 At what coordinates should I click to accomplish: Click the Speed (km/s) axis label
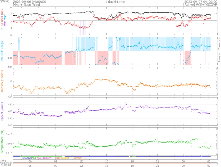tap(2, 111)
